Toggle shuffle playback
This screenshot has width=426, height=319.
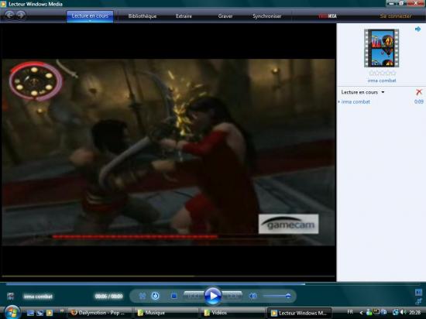pos(142,296)
